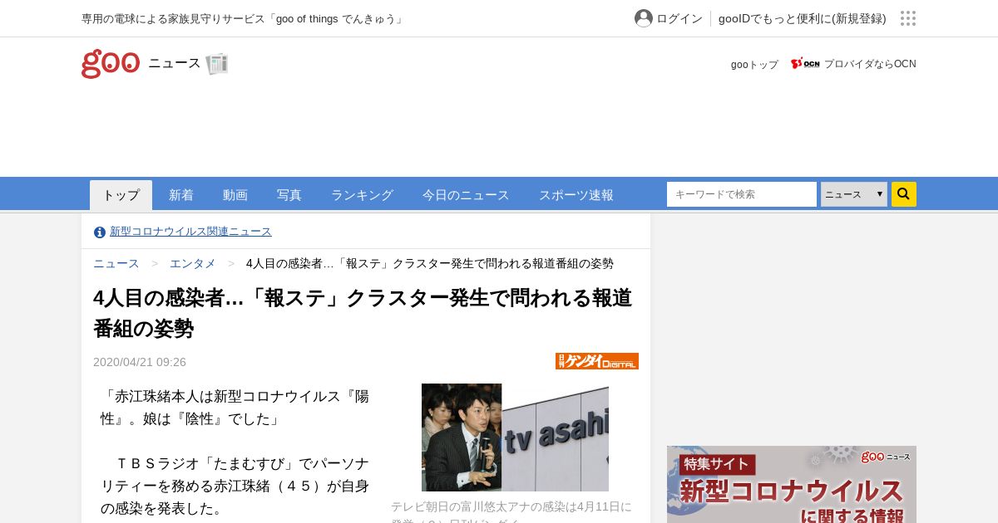Click the yellow search magnifier button
This screenshot has height=523, width=998.
(904, 194)
